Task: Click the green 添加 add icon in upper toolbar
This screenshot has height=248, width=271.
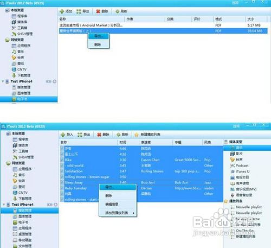Action: tap(62, 11)
